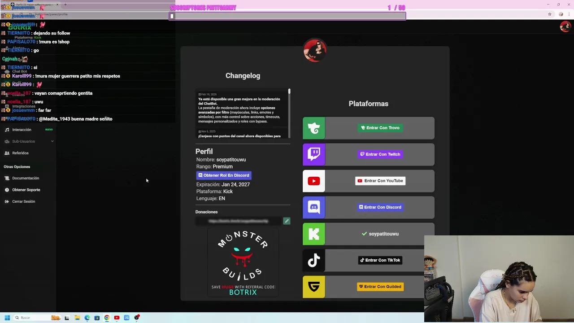Click the Cerrar Sesión exit icon
The width and height of the screenshot is (574, 323).
[7, 201]
